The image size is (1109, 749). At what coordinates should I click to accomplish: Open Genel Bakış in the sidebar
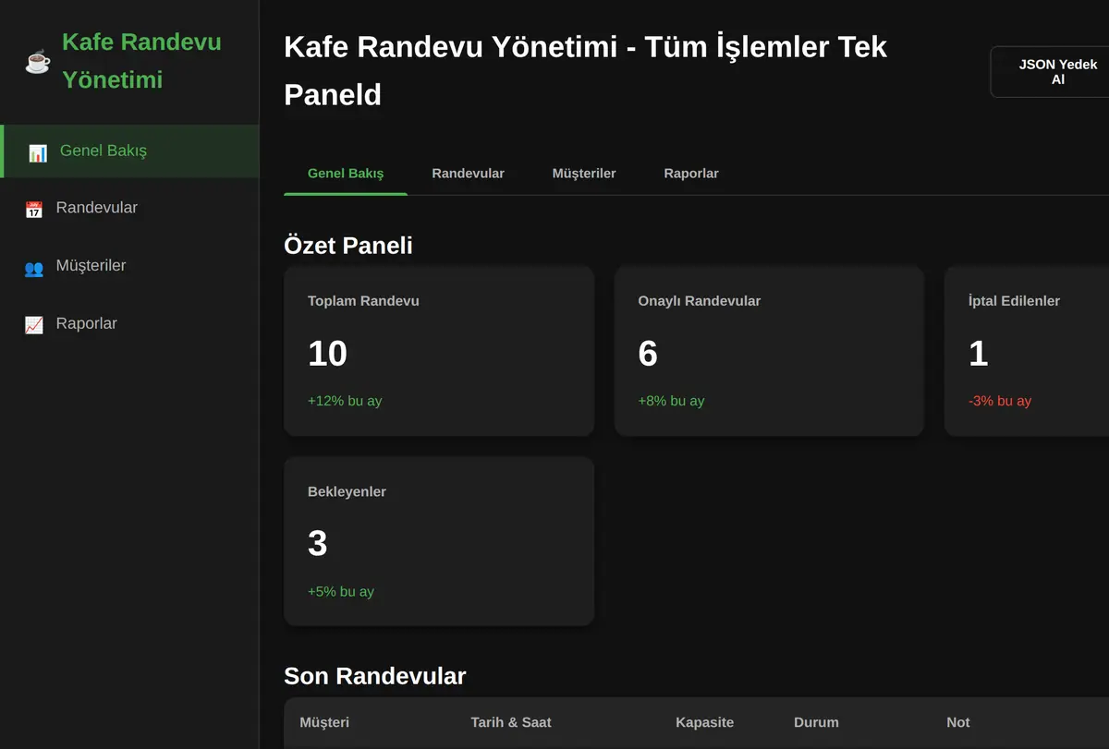129,151
